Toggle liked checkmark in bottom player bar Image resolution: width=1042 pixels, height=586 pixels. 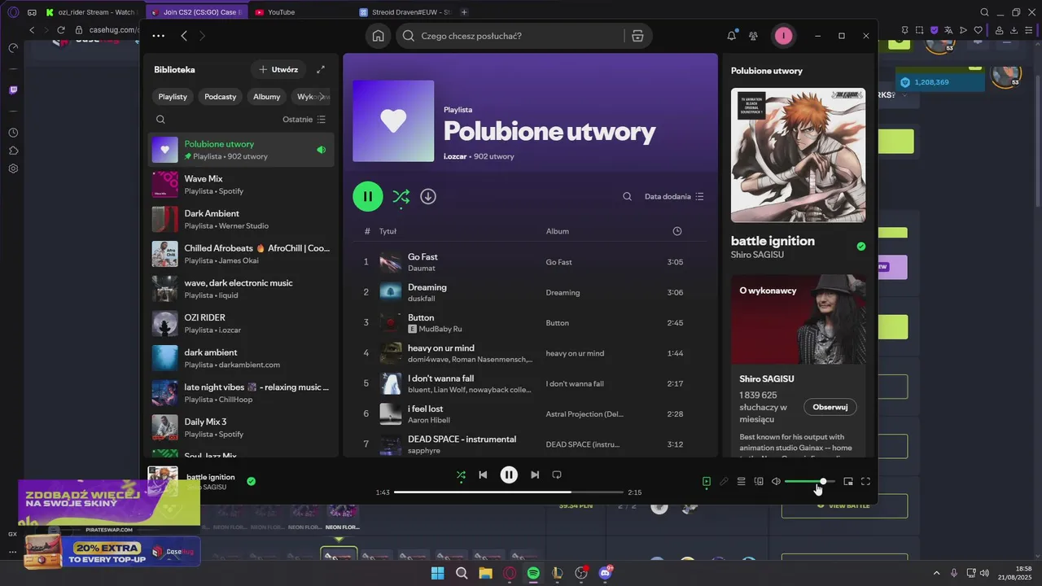(251, 481)
